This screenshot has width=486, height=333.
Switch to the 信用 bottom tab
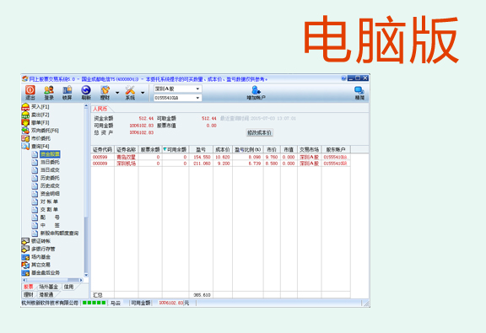click(68, 287)
